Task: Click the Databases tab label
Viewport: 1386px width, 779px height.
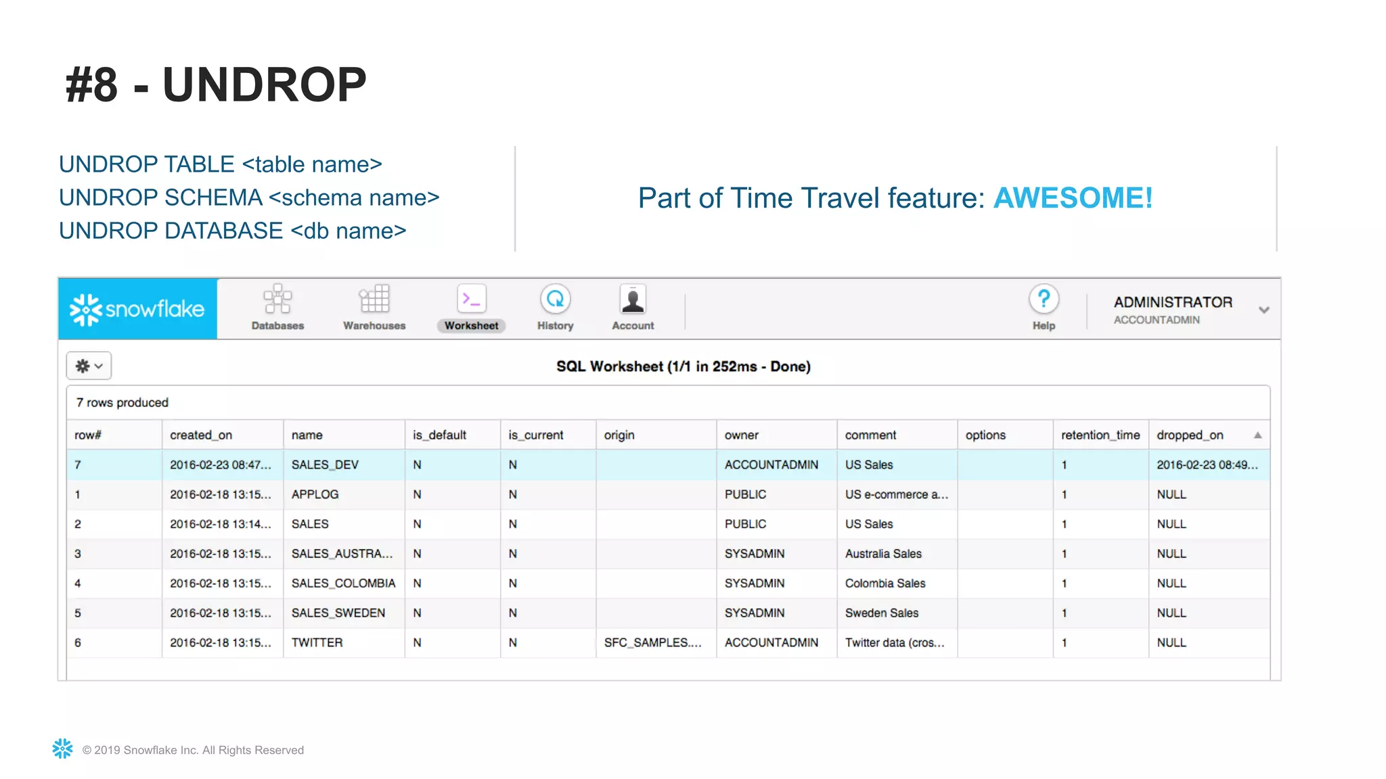Action: pyautogui.click(x=277, y=326)
